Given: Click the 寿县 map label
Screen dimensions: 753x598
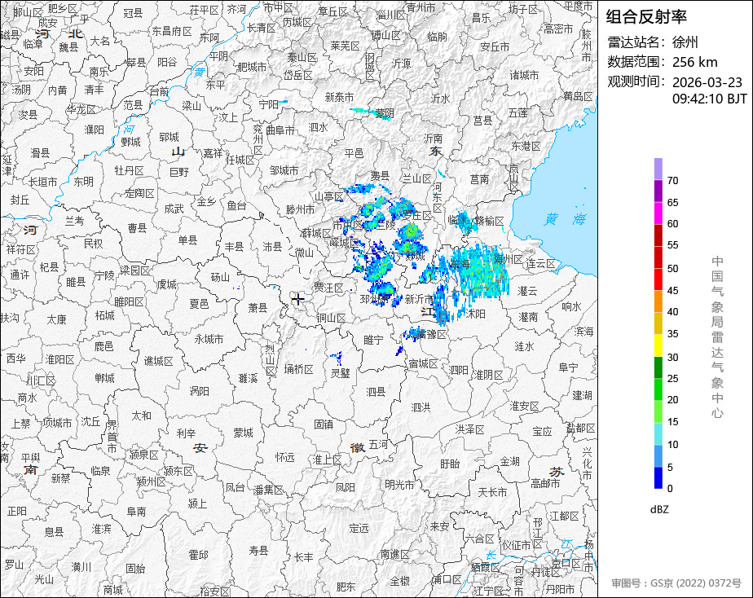Looking at the screenshot, I should [258, 551].
